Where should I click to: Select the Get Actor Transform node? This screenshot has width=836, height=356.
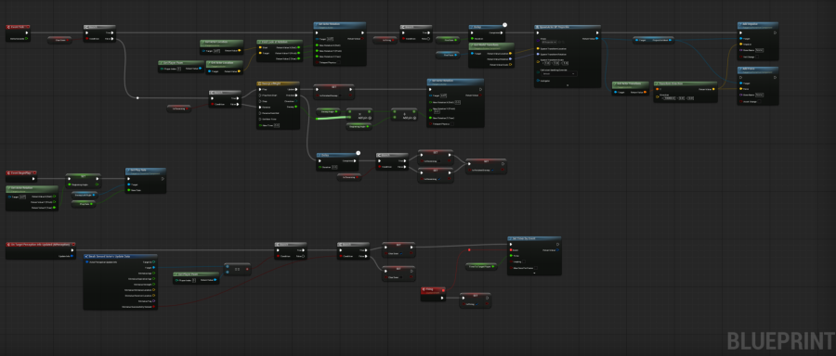[x=630, y=88]
